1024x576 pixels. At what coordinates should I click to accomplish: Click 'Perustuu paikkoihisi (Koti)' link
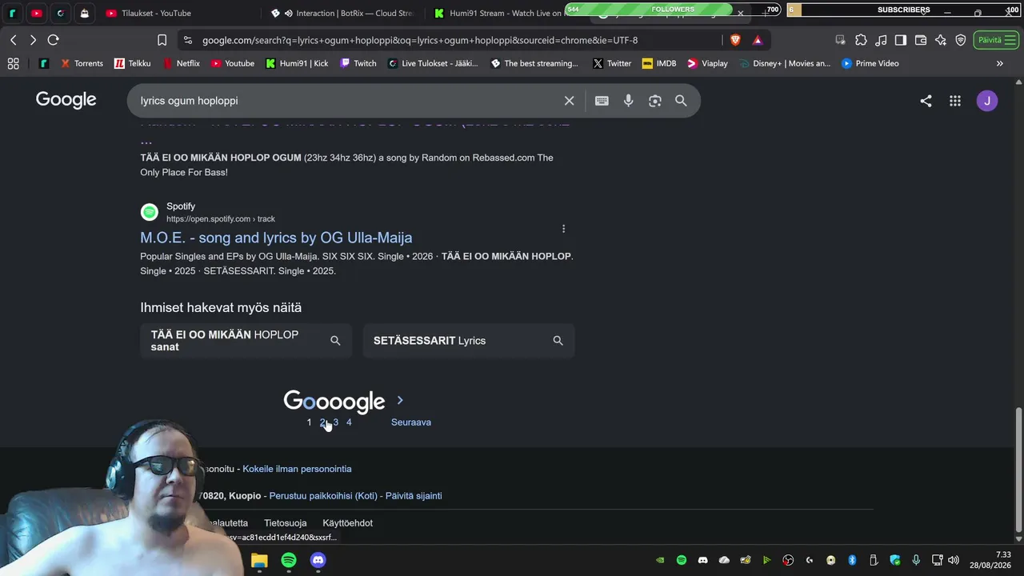(323, 496)
